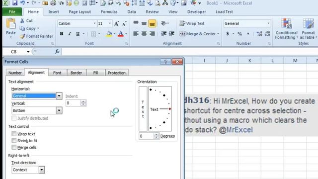This screenshot has height=179, width=318.
Task: Expand the Merge & Center dropdown arrow
Action: click(218, 34)
